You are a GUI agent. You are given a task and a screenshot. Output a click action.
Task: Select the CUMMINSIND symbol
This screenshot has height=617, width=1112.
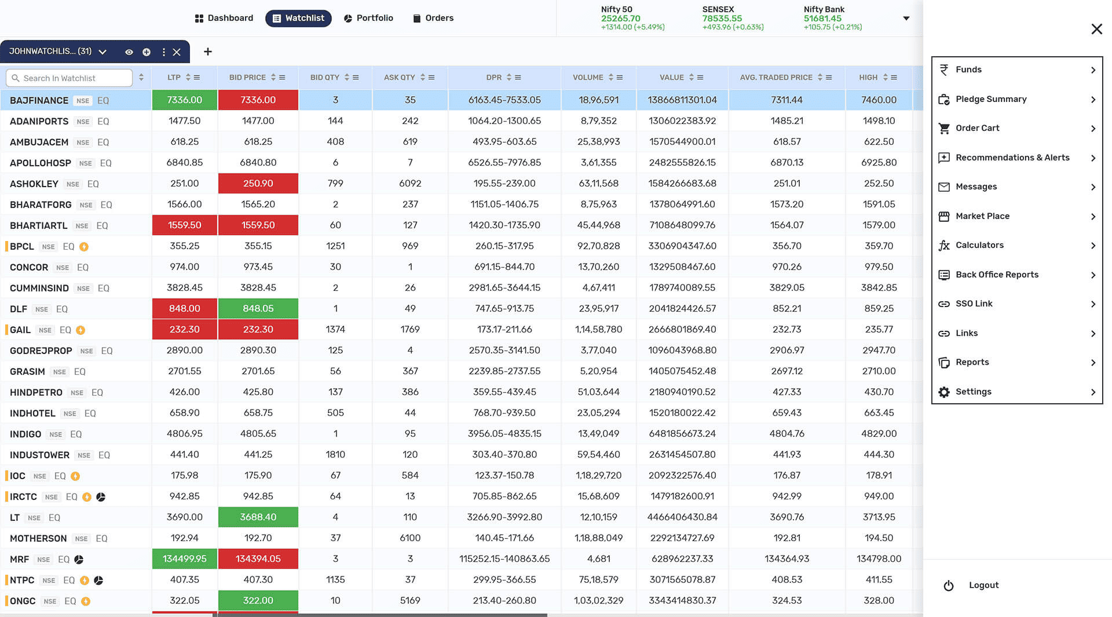[x=39, y=289]
